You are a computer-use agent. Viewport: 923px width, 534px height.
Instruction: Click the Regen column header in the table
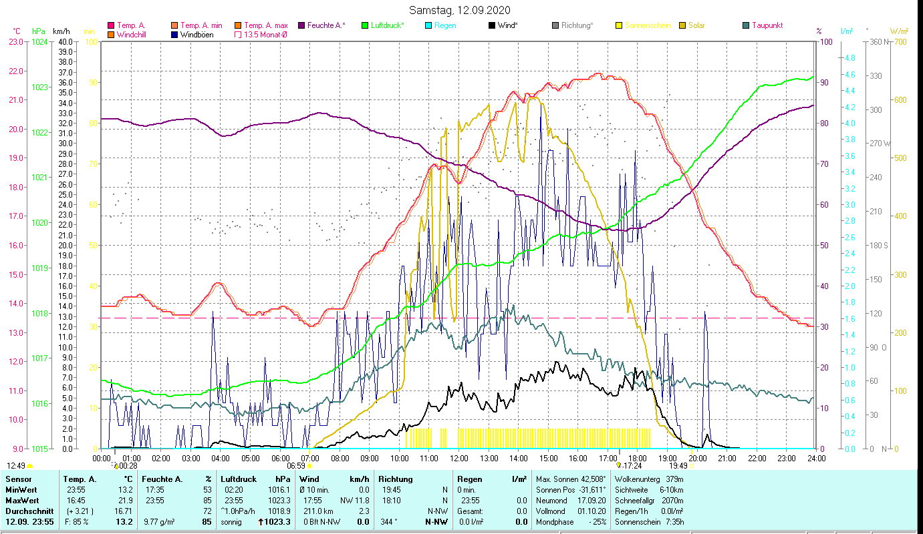click(471, 479)
